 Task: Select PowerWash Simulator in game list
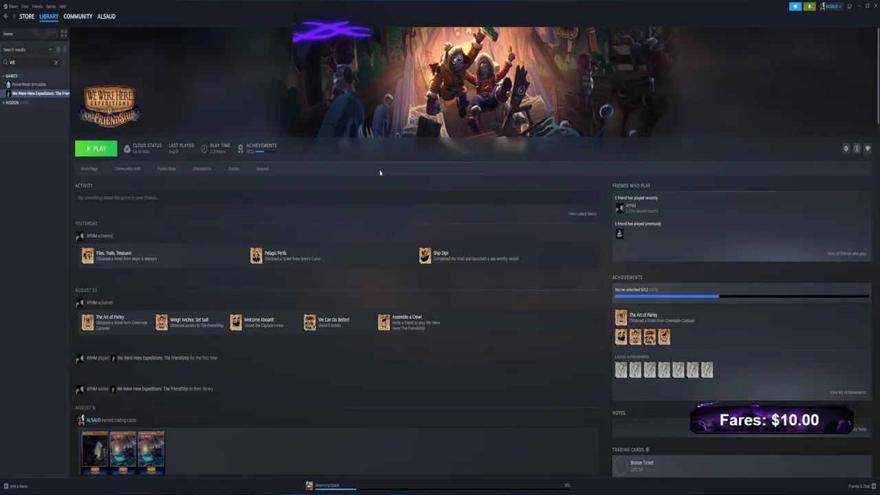[x=29, y=85]
